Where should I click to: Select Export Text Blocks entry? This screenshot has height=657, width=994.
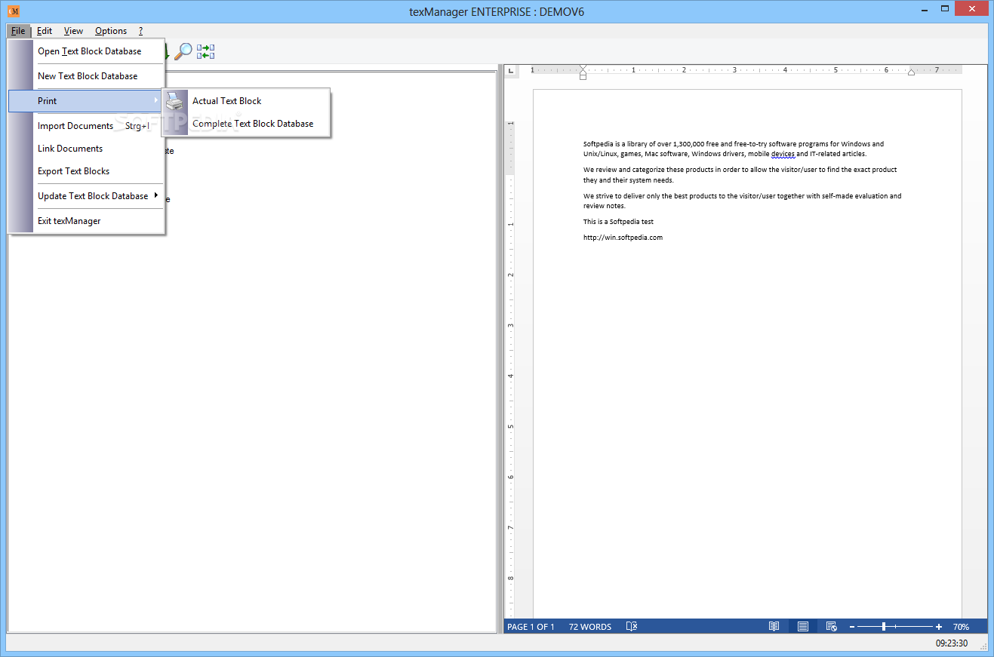[x=86, y=171]
